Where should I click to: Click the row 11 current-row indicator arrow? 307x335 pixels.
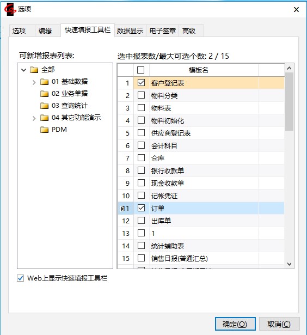(x=122, y=209)
